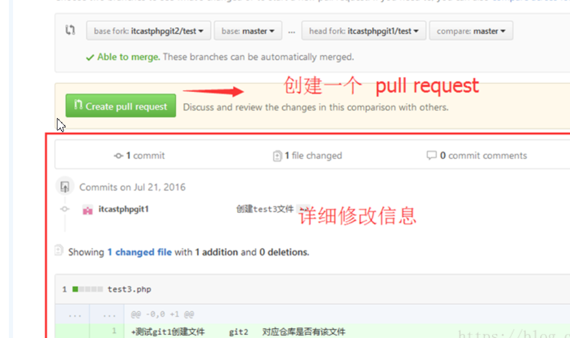Select the 1 file changed tab
This screenshot has width=570, height=338.
(x=307, y=156)
